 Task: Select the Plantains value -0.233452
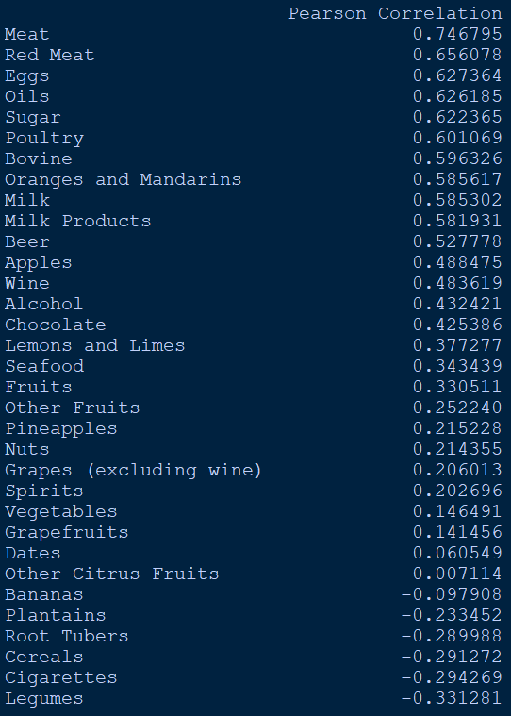452,616
